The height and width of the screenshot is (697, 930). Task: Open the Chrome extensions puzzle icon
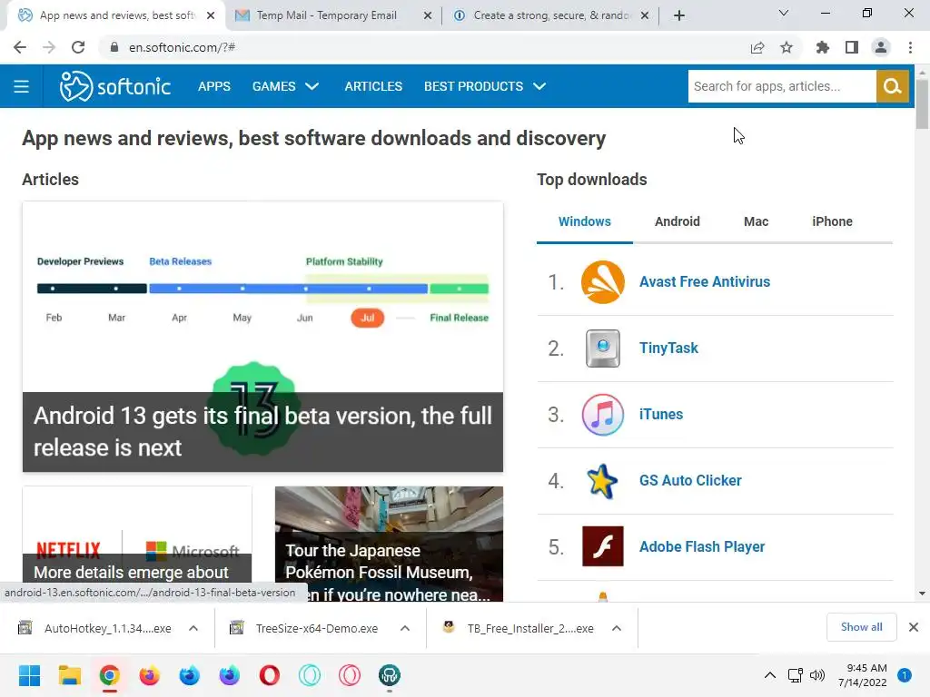pos(822,47)
